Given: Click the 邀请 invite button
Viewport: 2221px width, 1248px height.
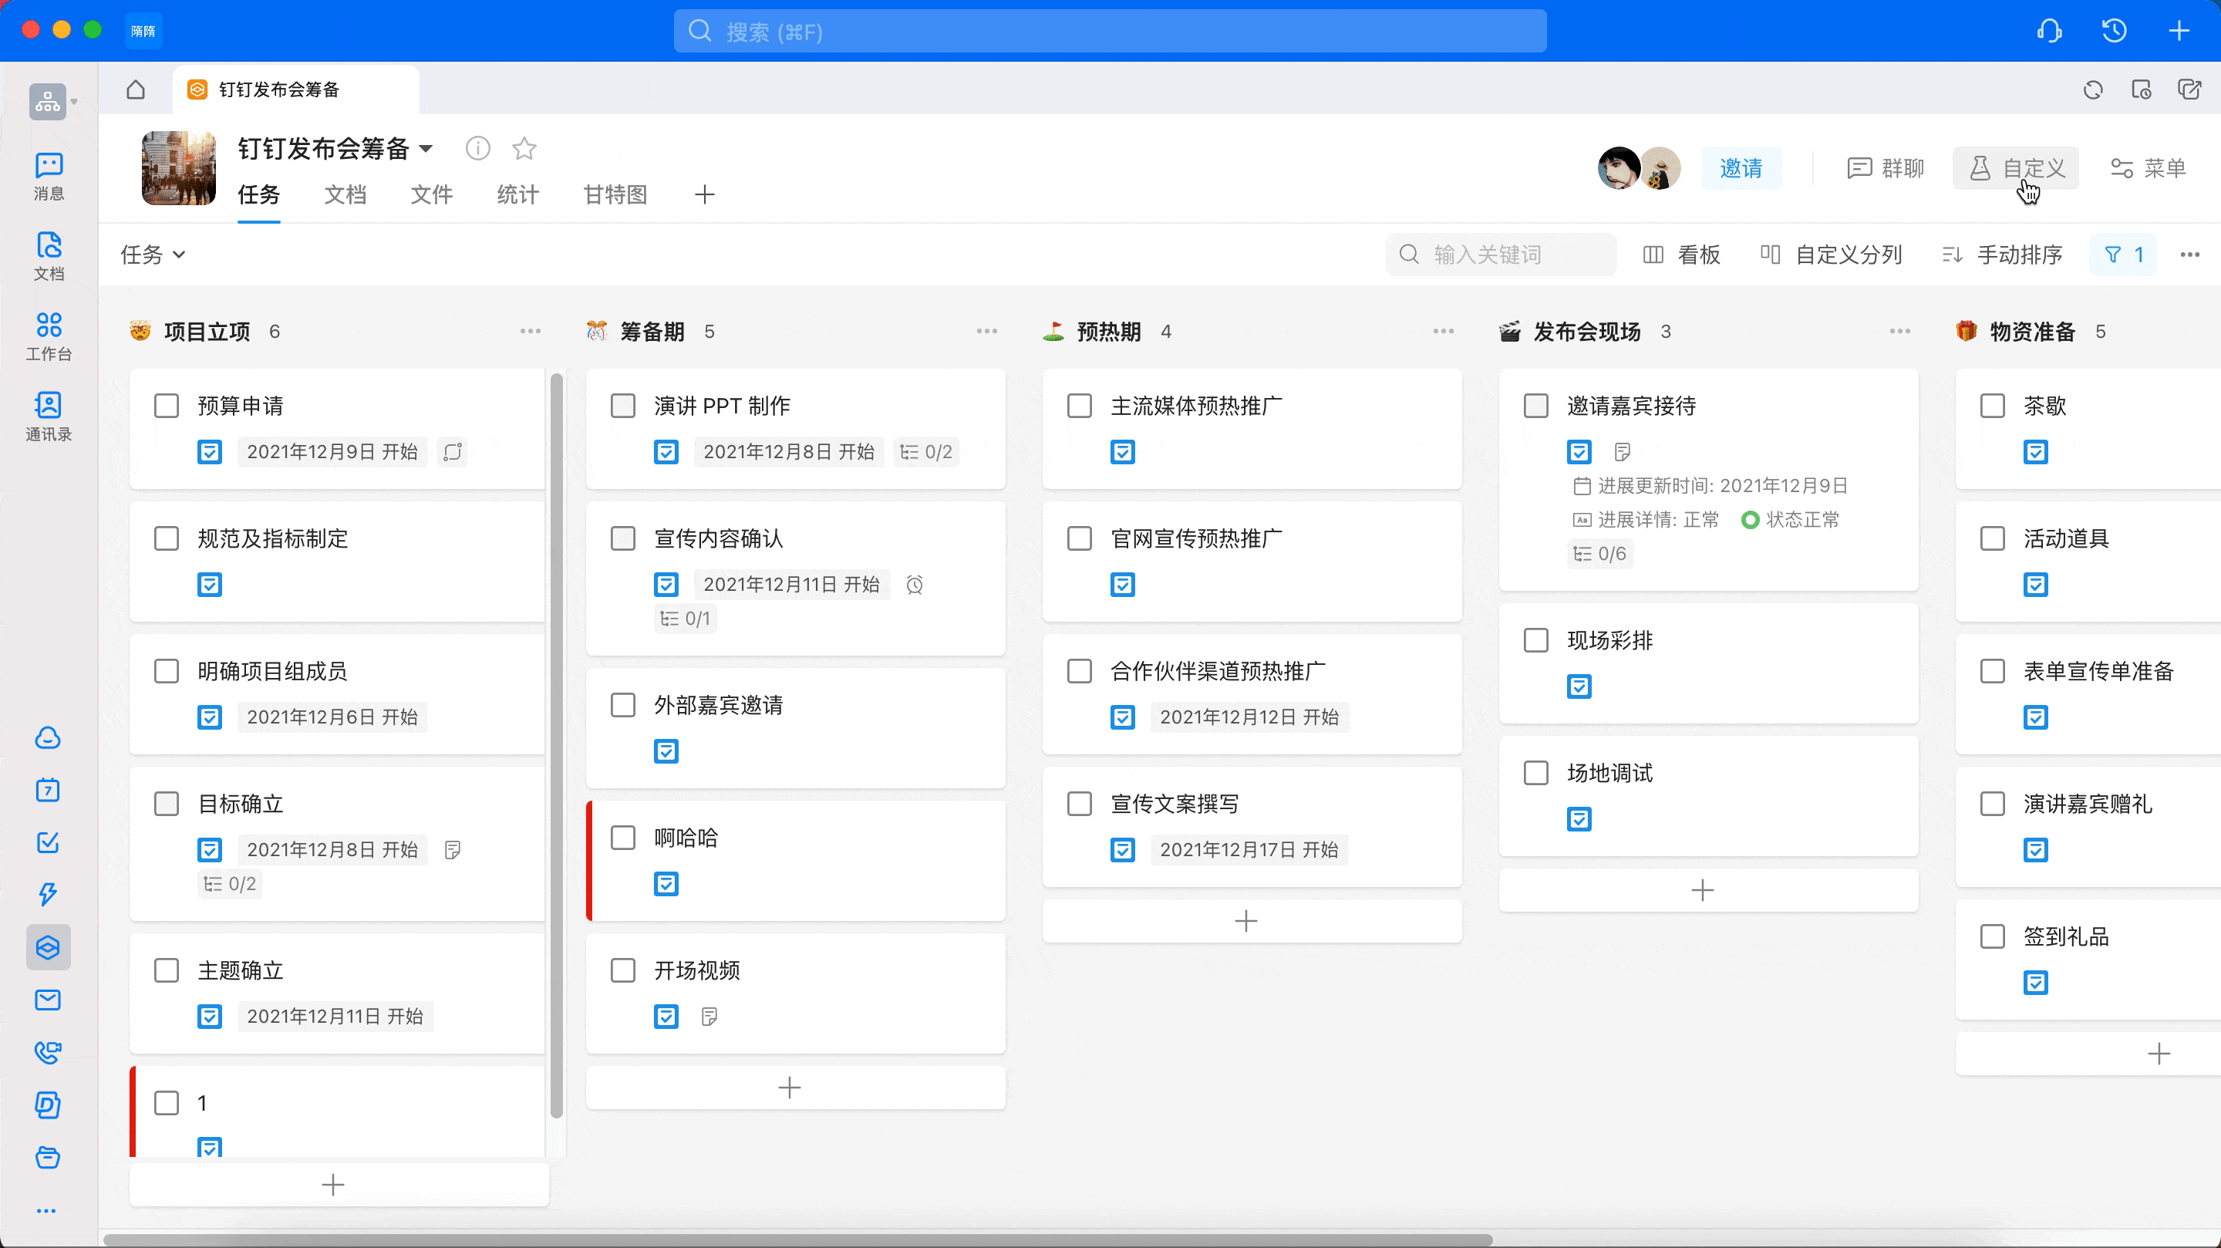Looking at the screenshot, I should (x=1741, y=168).
